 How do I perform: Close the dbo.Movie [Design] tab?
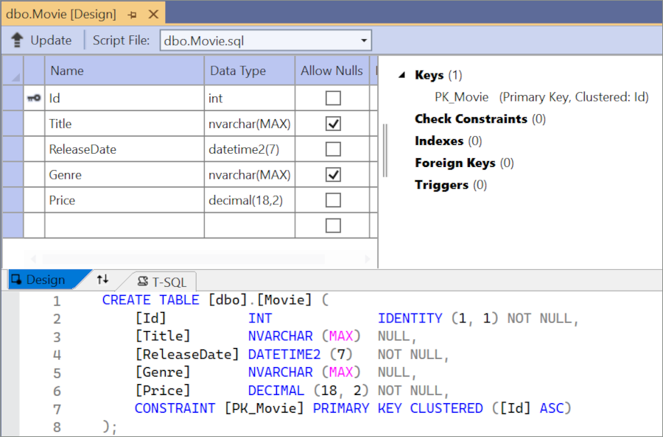coord(152,14)
